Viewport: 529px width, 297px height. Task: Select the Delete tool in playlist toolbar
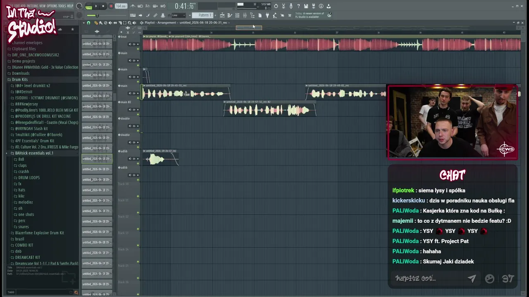tap(105, 23)
